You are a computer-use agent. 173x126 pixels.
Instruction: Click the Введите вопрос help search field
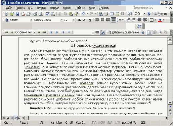click(x=149, y=8)
